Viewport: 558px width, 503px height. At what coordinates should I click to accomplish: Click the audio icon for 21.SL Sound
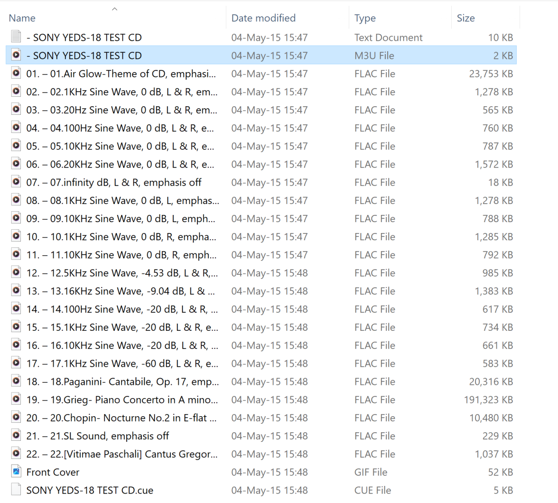coord(16,435)
